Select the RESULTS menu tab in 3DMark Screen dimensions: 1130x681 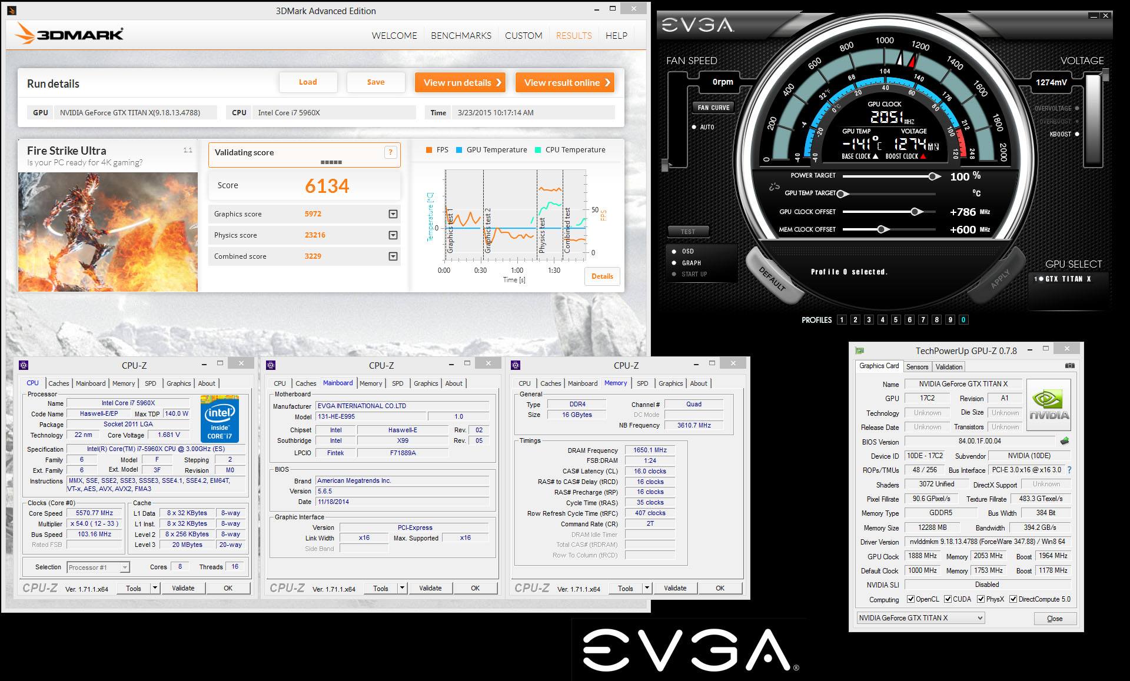[x=574, y=34]
